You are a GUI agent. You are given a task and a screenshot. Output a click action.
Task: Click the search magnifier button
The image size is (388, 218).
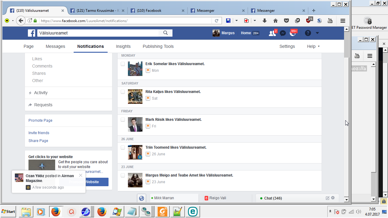[x=166, y=33]
